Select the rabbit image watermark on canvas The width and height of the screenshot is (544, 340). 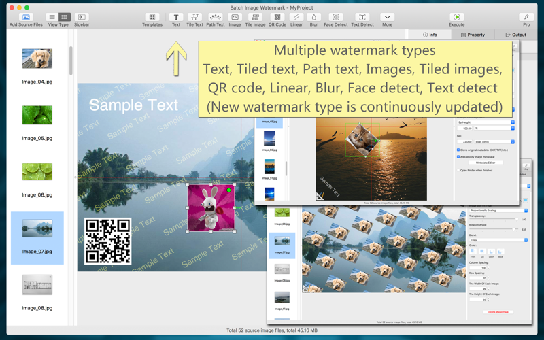211,208
